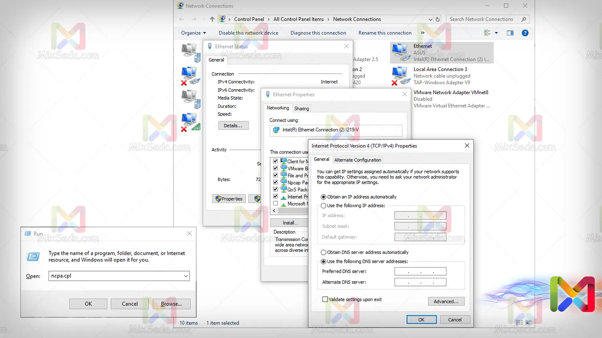
Task: Select Obtain DNS server address automatically
Action: [x=324, y=253]
